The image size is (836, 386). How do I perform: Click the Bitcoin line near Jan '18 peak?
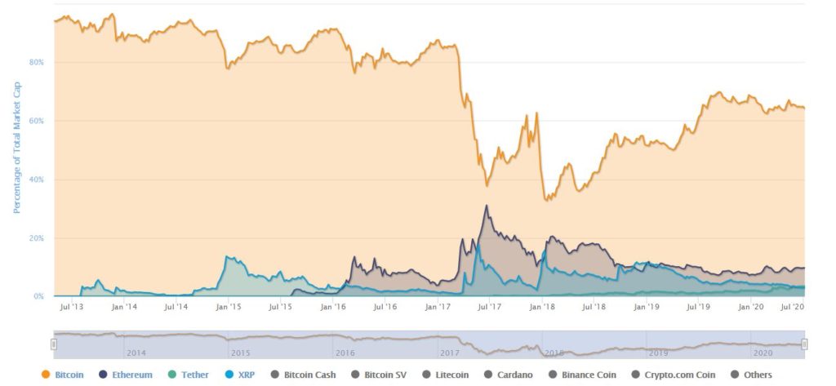pos(536,114)
